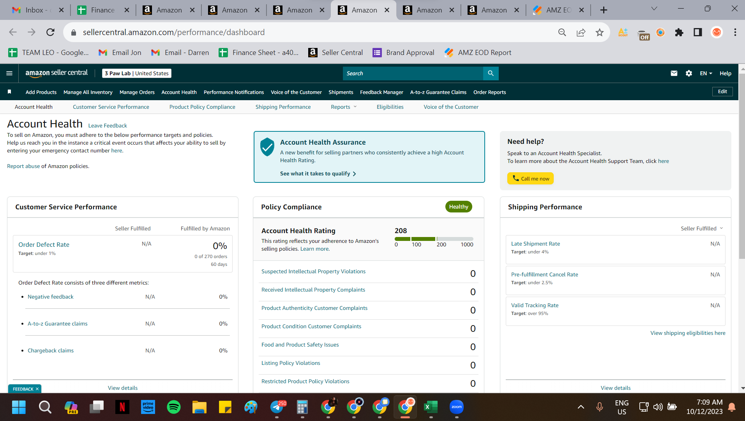Close the FEEDBACK tab widget
The height and width of the screenshot is (421, 745).
(x=37, y=389)
